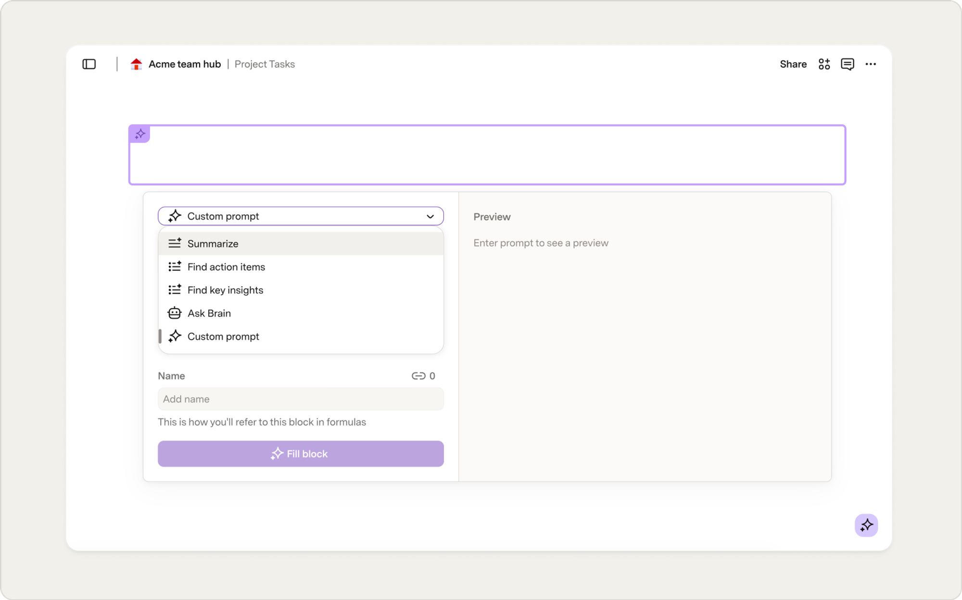Choose Find key insights option

(x=301, y=290)
